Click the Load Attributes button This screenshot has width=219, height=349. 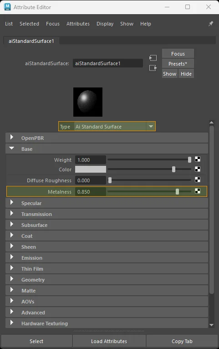(109, 341)
